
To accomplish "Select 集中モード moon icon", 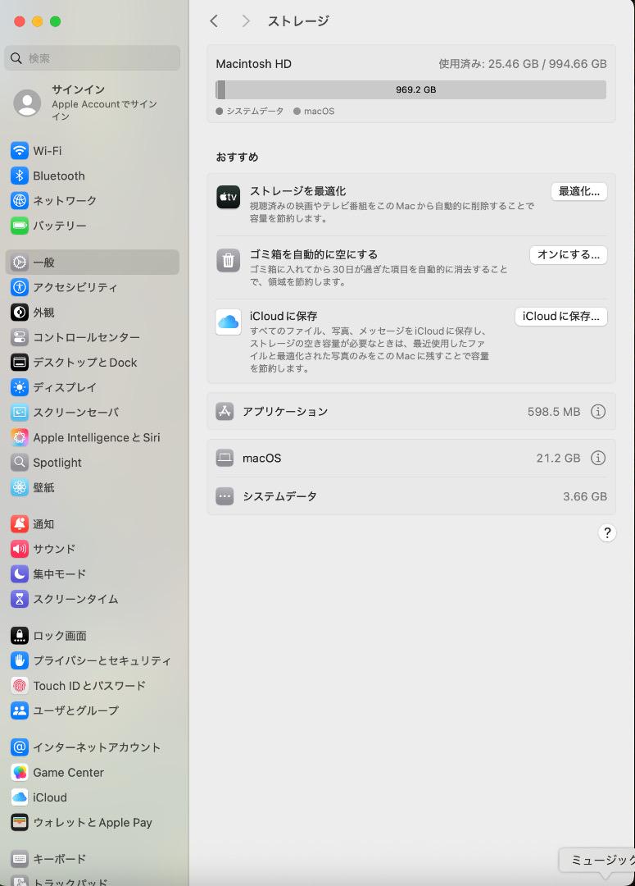I will click(19, 574).
